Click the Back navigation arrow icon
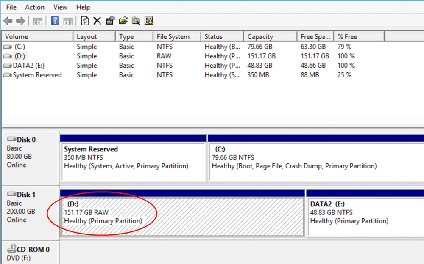The width and height of the screenshot is (424, 264). (x=8, y=21)
